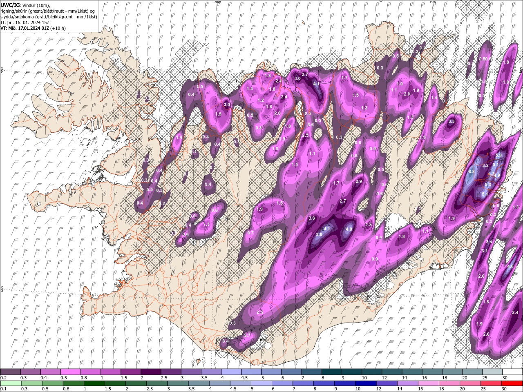Click the 'rigning/skúrir' legend description line
The width and height of the screenshot is (523, 392).
(x=47, y=11)
